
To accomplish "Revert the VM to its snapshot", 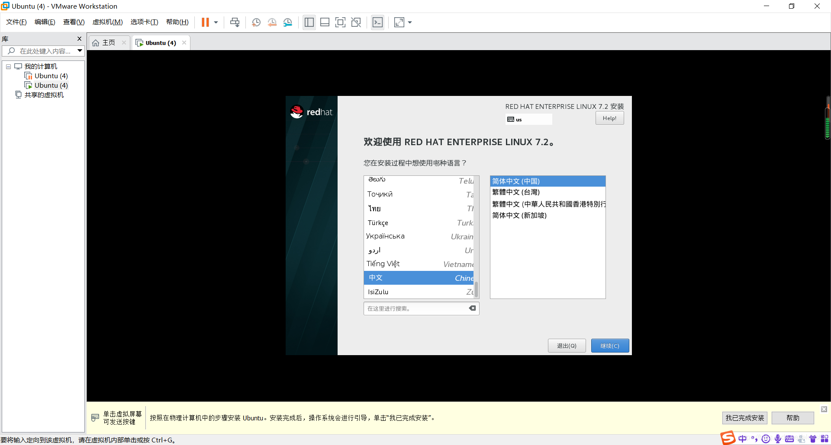I will tap(272, 22).
